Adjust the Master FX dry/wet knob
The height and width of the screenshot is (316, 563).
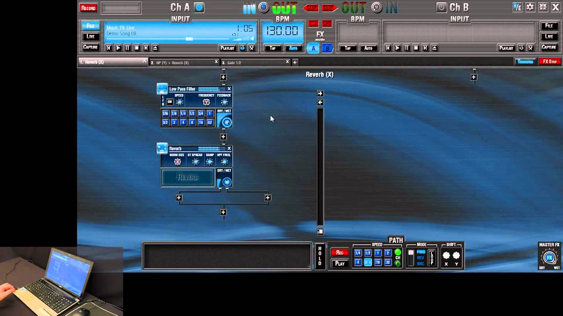(549, 257)
